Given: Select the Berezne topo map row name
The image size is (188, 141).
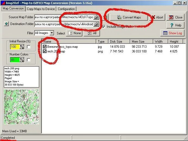Looking at the screenshot, I should pyautogui.click(x=62, y=47).
